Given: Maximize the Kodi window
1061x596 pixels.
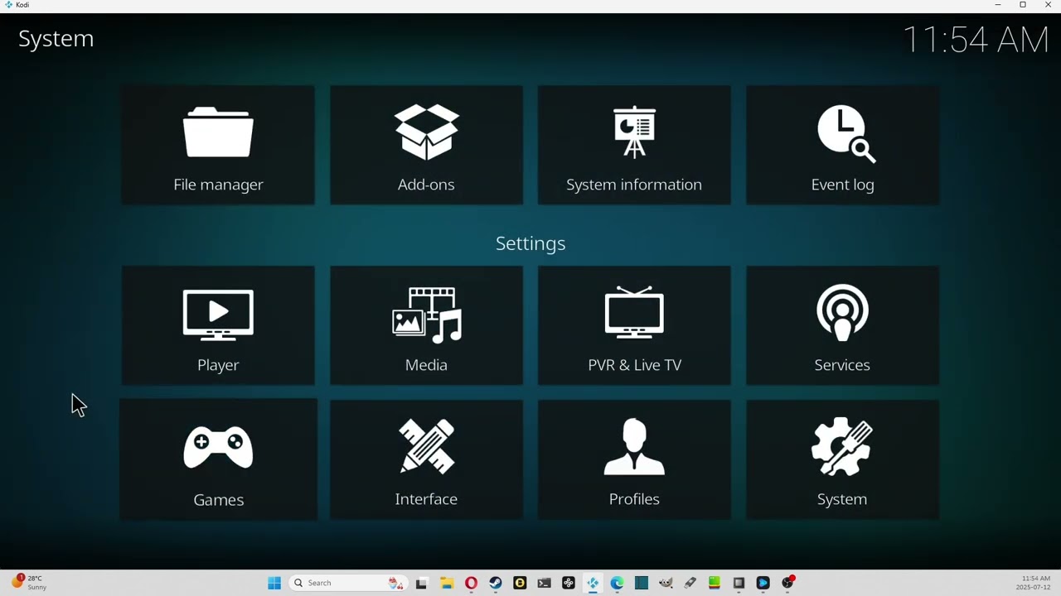Looking at the screenshot, I should pyautogui.click(x=1023, y=5).
